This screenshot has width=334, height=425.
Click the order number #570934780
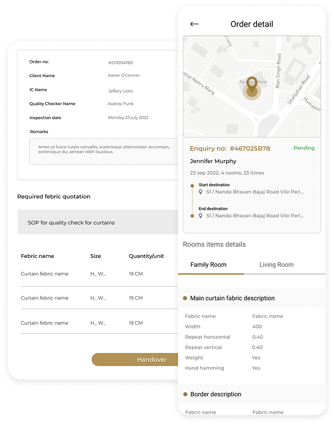pos(121,63)
